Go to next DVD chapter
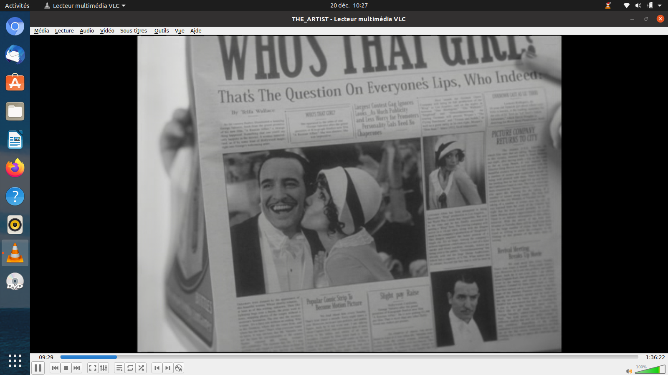 coord(168,368)
